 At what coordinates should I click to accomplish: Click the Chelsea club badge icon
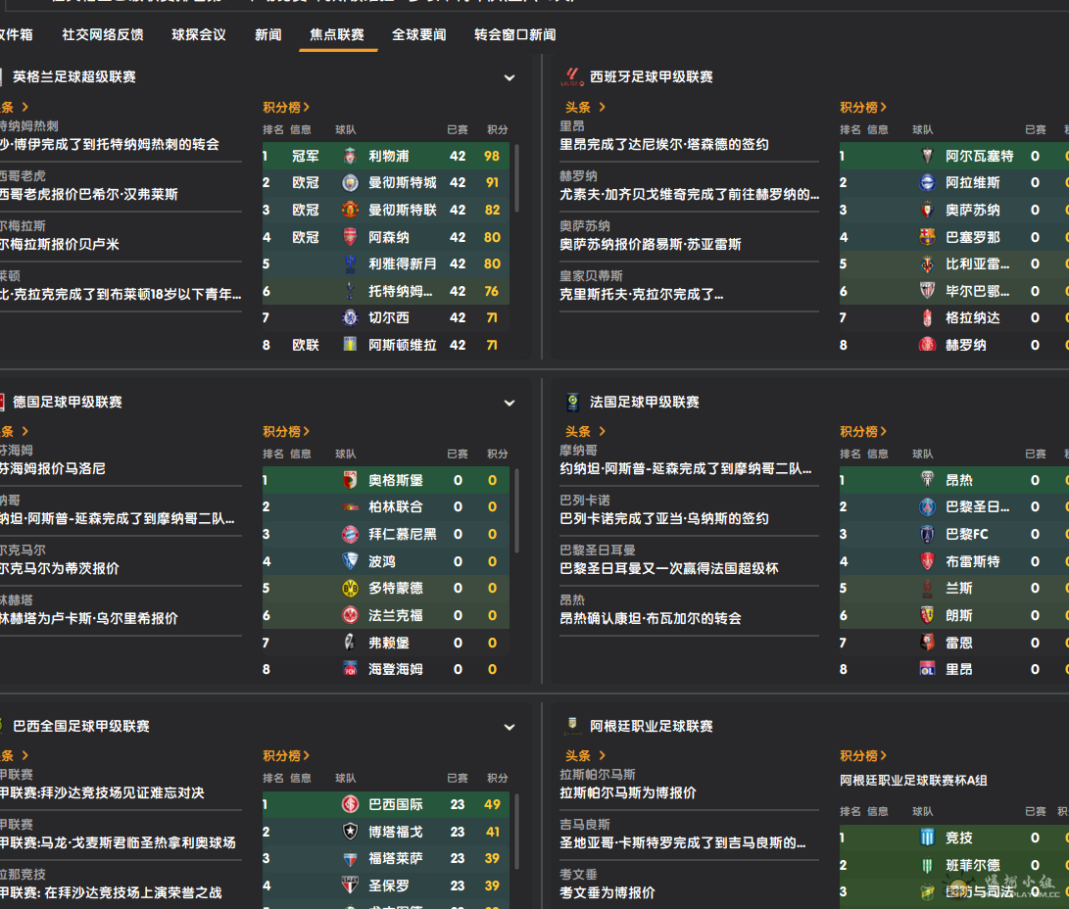(351, 317)
